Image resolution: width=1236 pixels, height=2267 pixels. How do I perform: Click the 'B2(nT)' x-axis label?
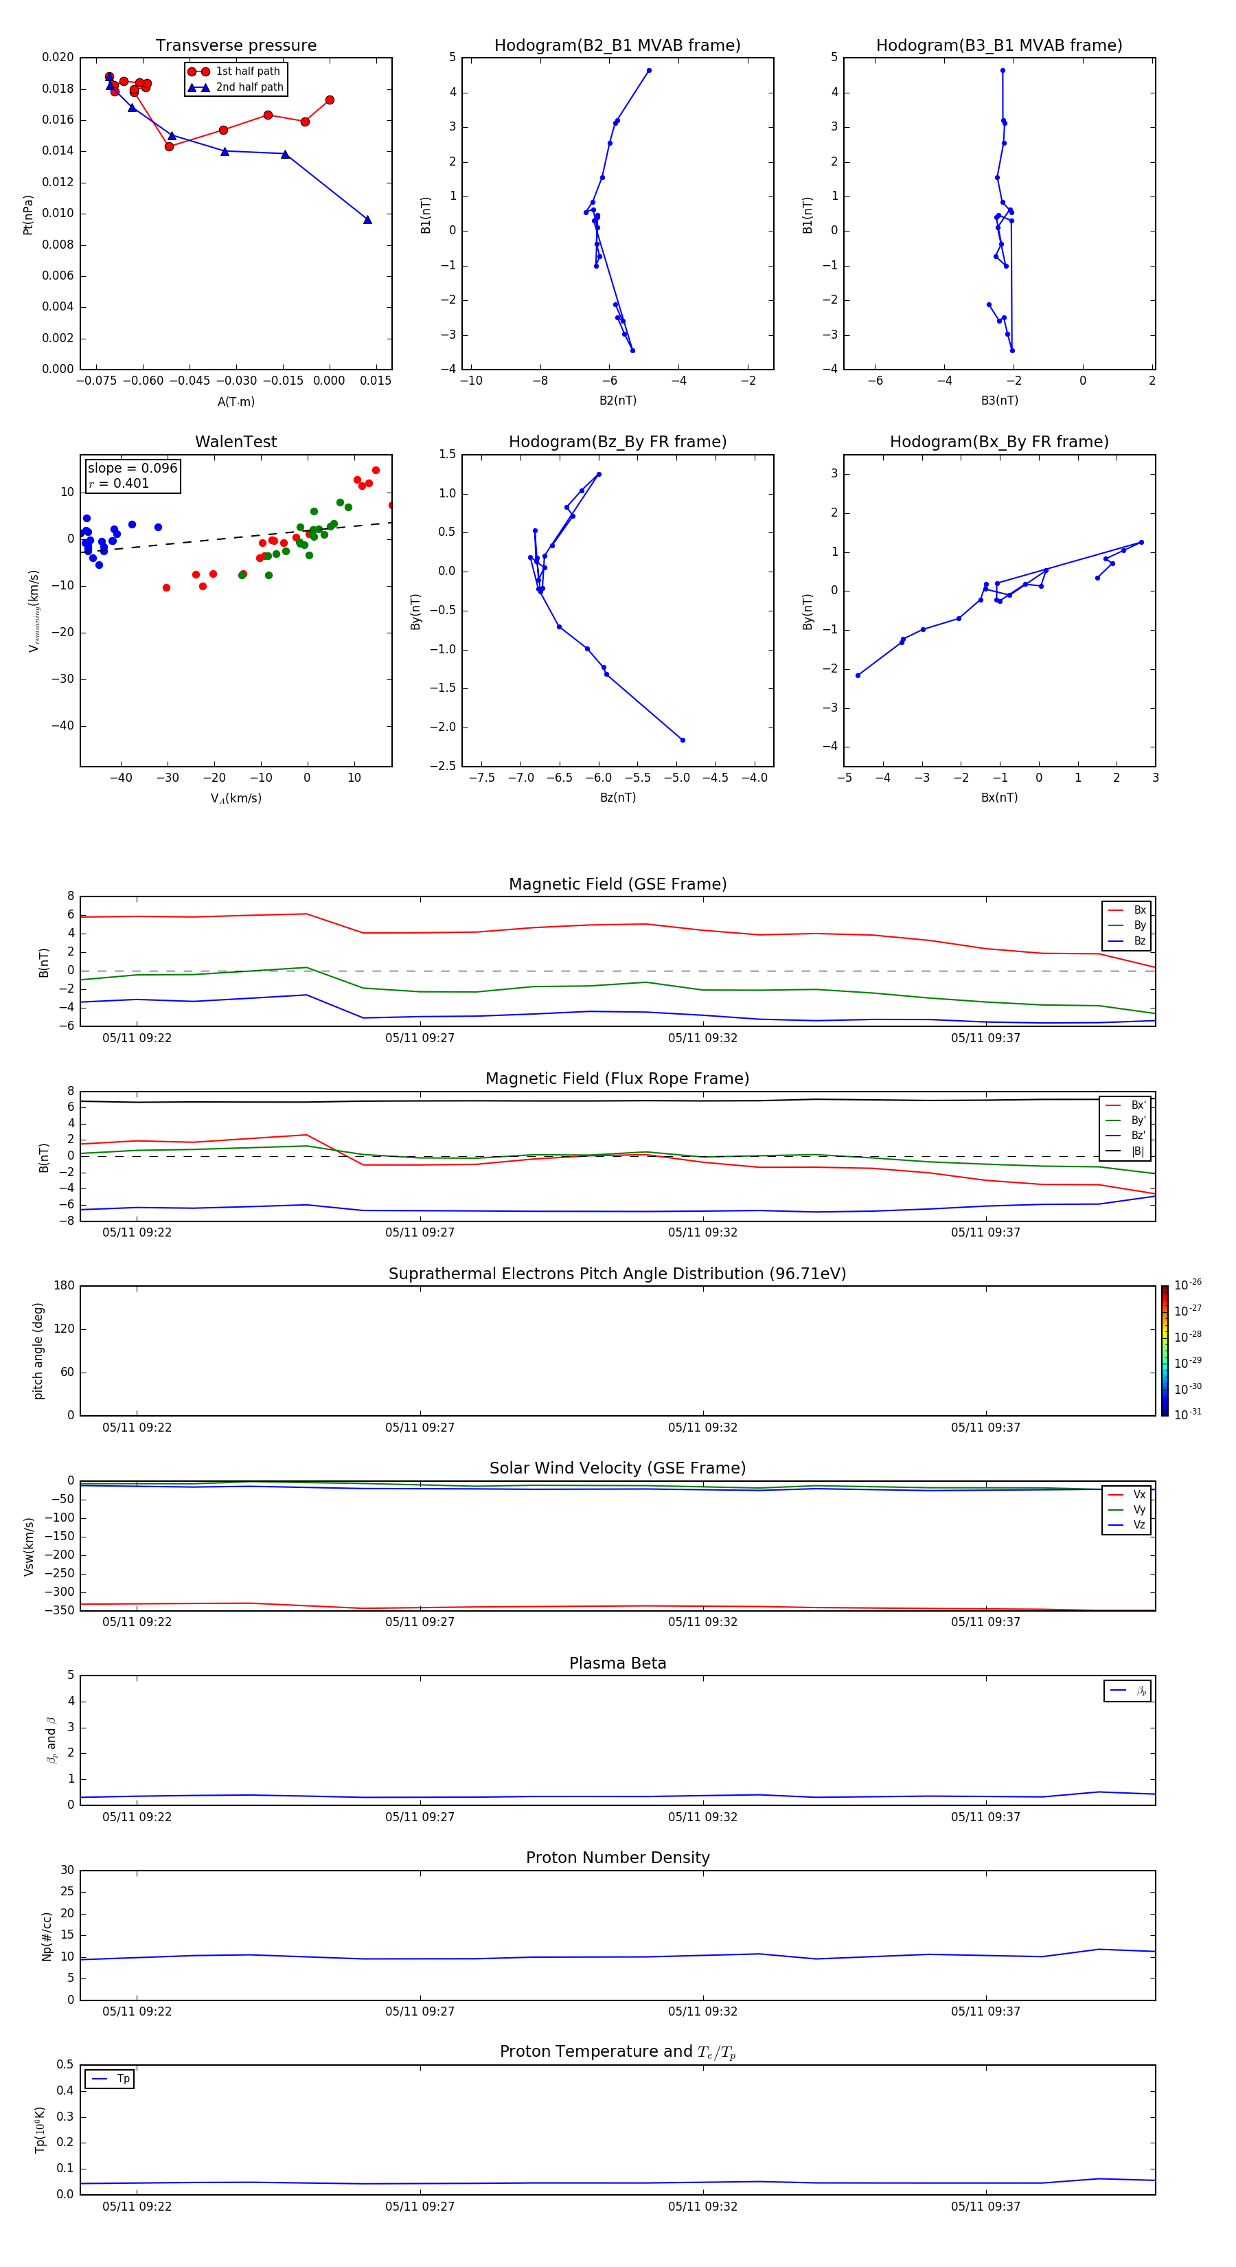(617, 401)
